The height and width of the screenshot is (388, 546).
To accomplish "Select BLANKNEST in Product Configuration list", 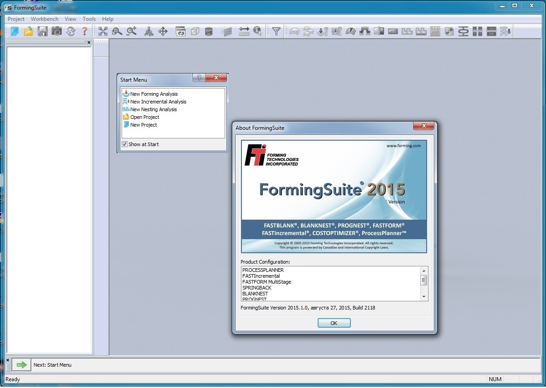I will click(255, 294).
